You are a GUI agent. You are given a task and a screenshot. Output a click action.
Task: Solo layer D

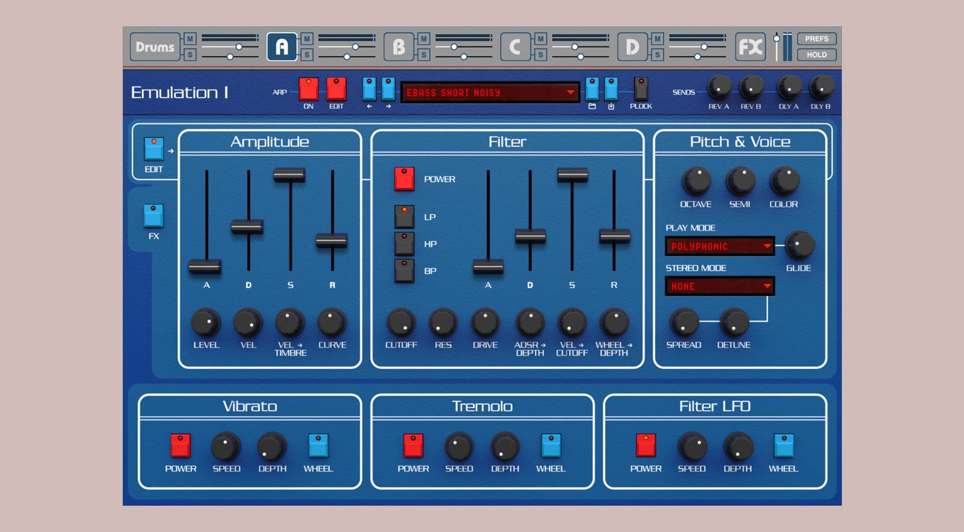(657, 55)
